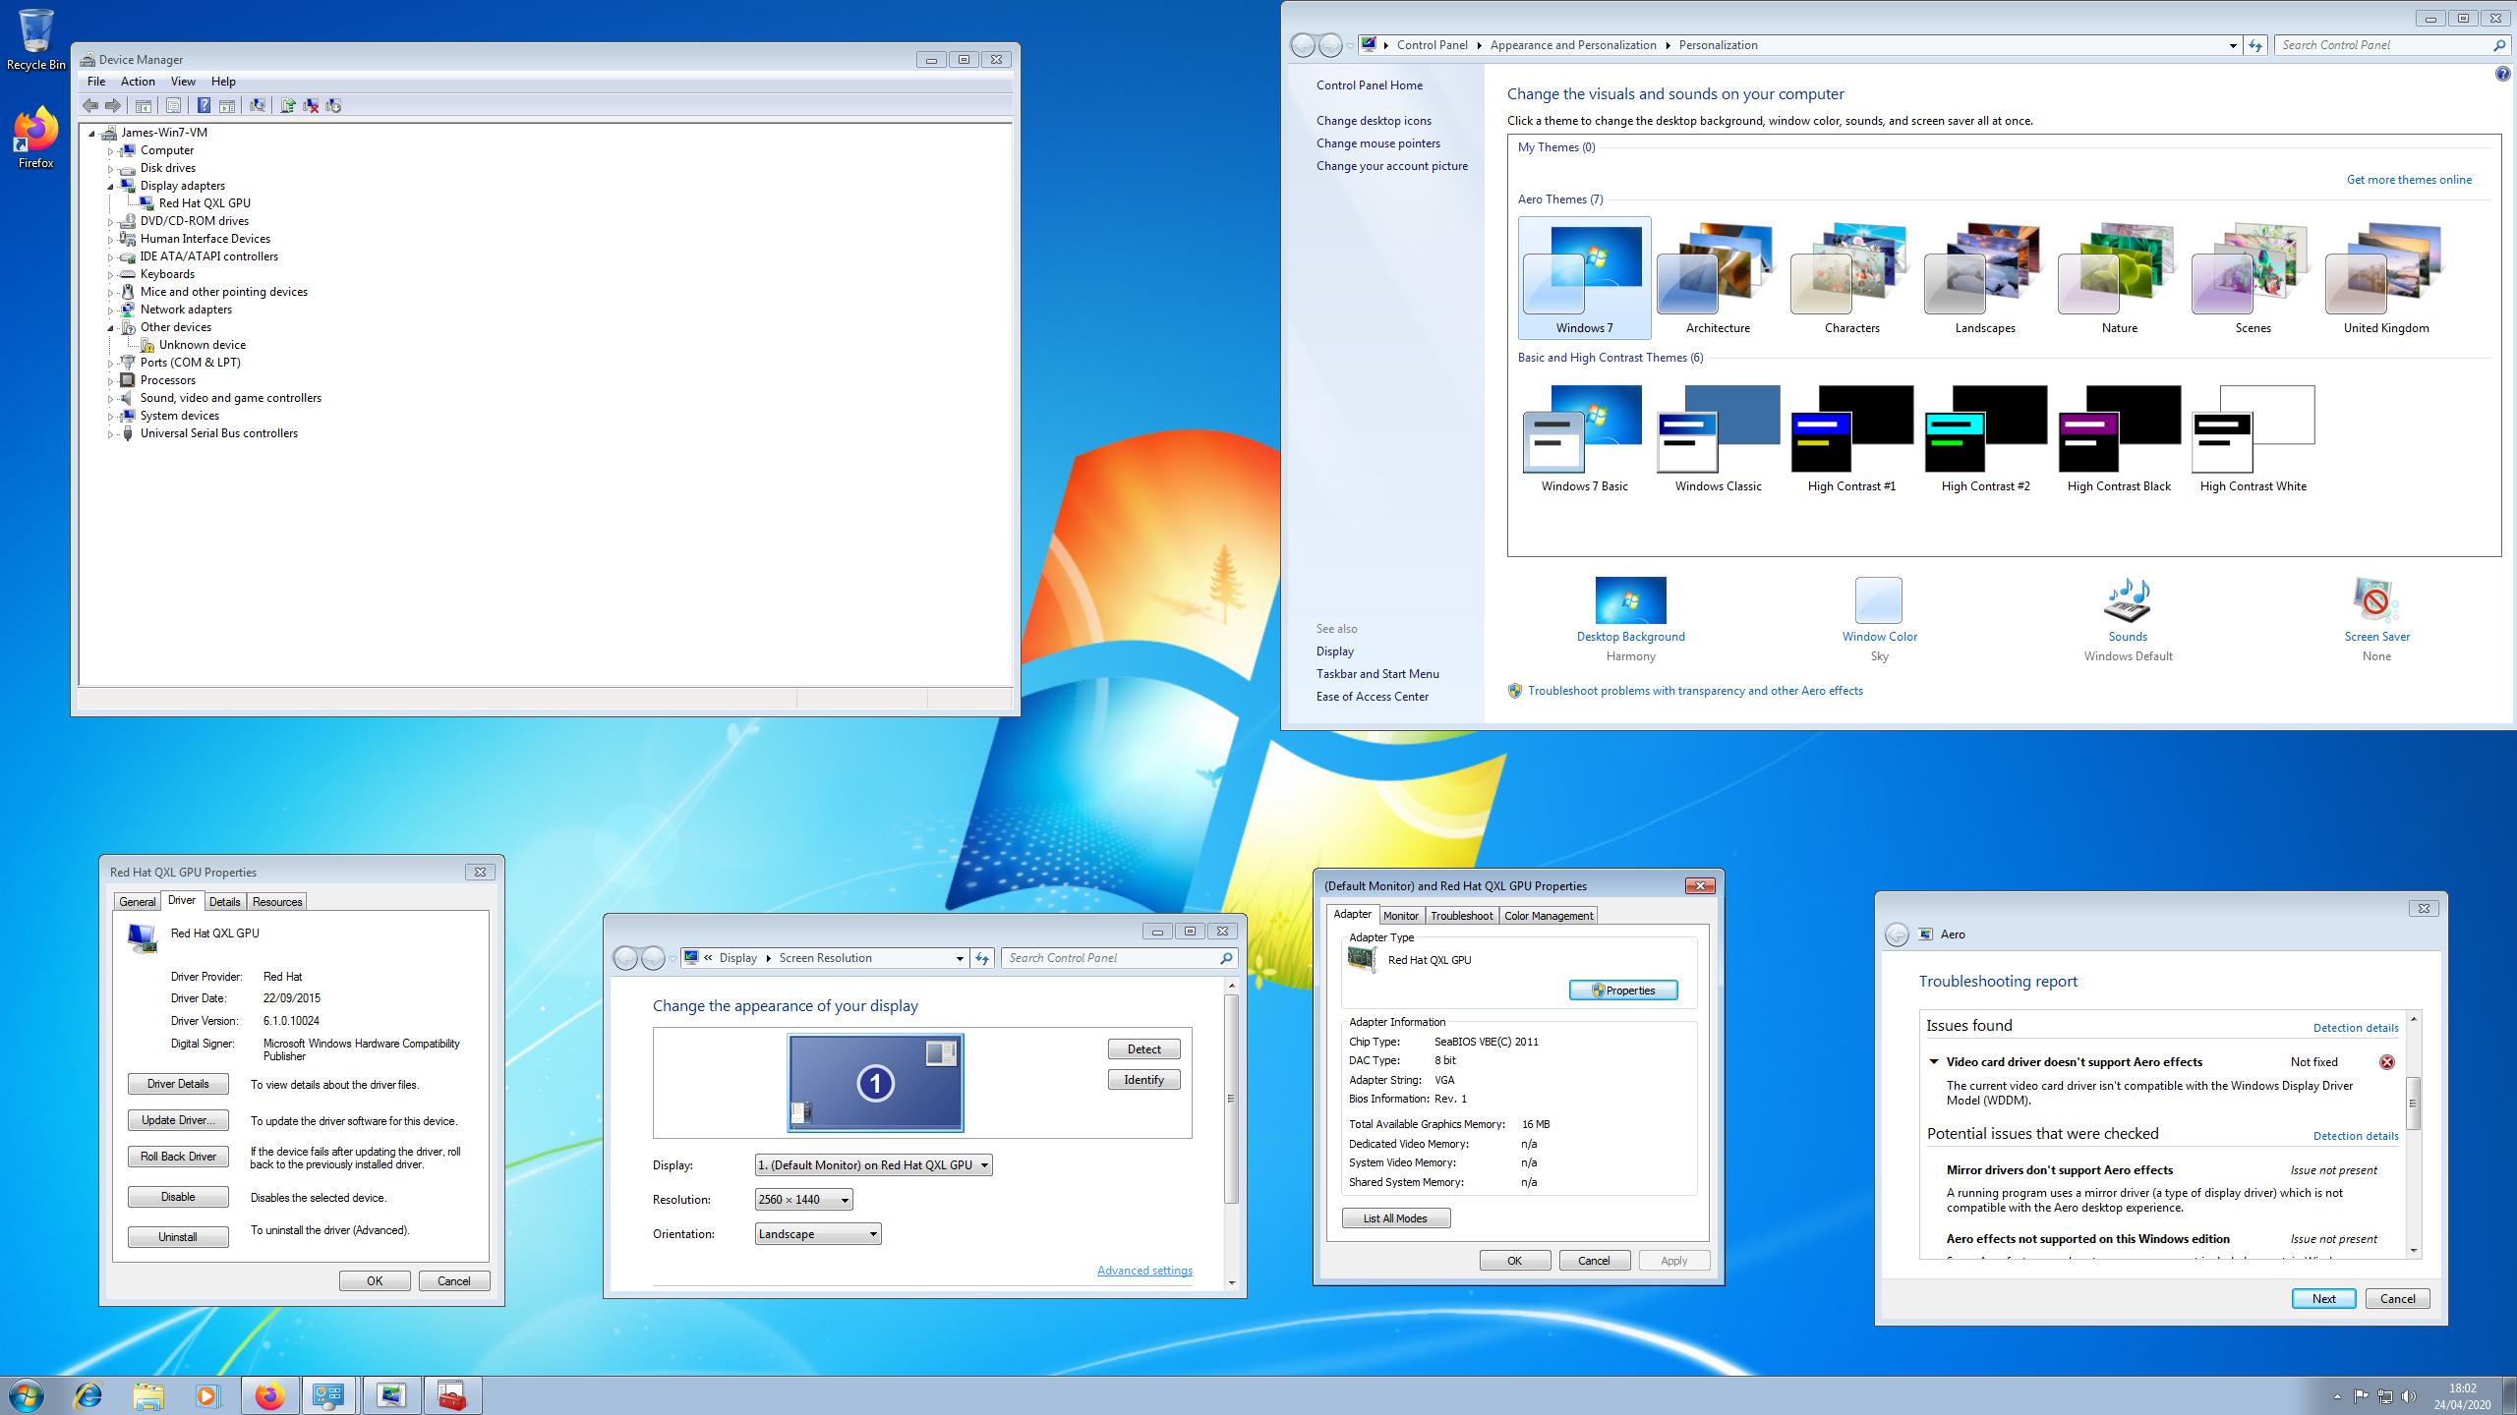
Task: Select Red Hat QXL GPU tree item
Action: click(205, 203)
